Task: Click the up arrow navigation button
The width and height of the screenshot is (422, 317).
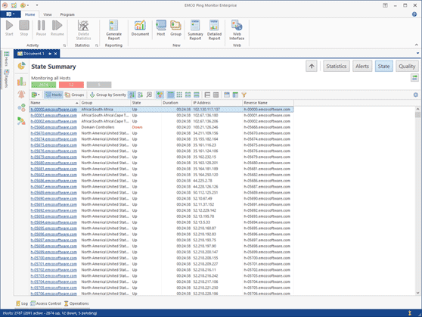Action: (312, 67)
